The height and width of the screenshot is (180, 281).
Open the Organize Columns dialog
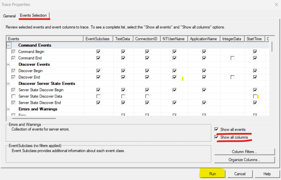[x=245, y=160]
